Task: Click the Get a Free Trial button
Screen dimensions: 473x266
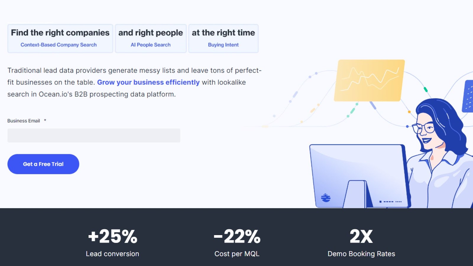Action: [43, 164]
